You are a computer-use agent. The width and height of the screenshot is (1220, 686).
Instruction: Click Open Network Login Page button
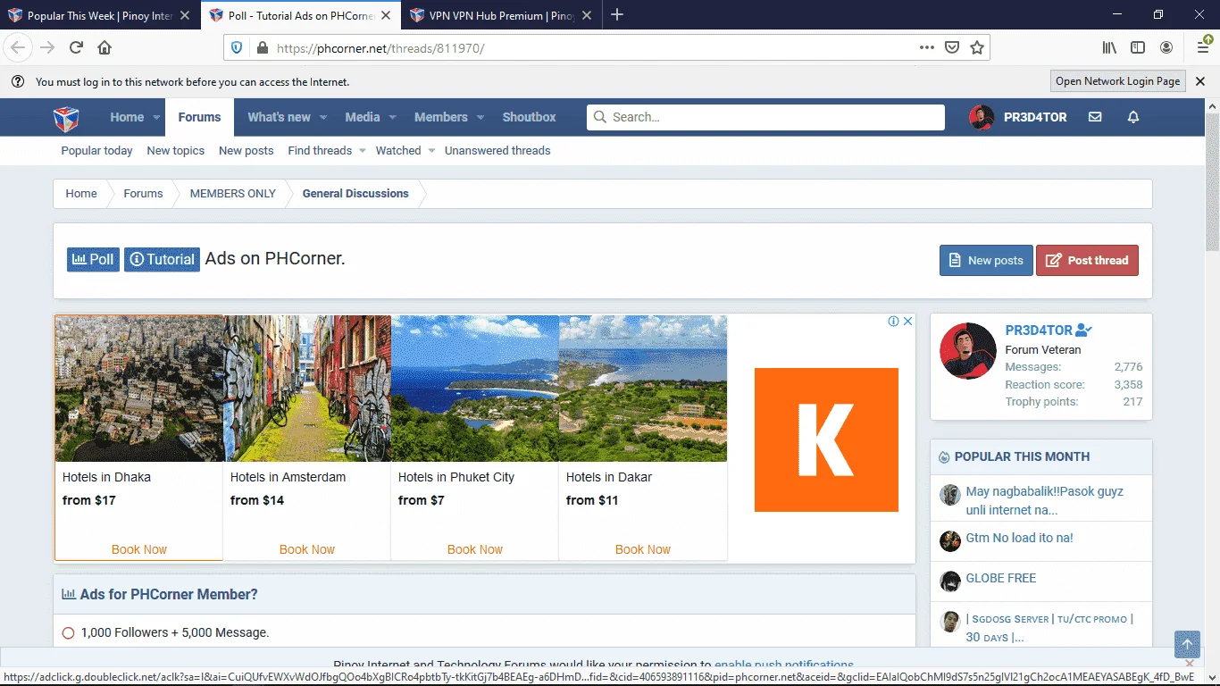point(1118,81)
